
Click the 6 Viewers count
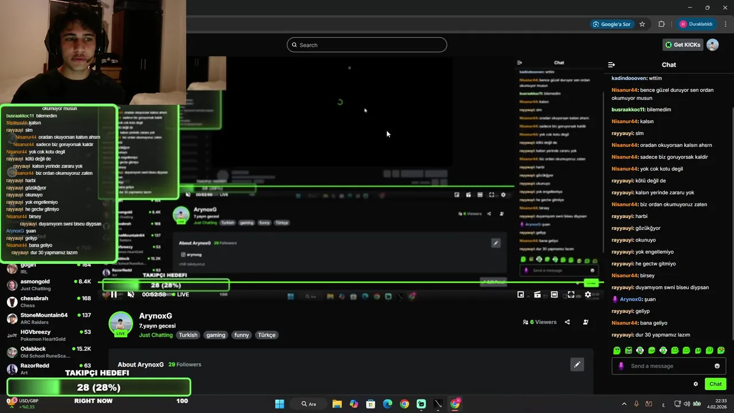coord(540,322)
